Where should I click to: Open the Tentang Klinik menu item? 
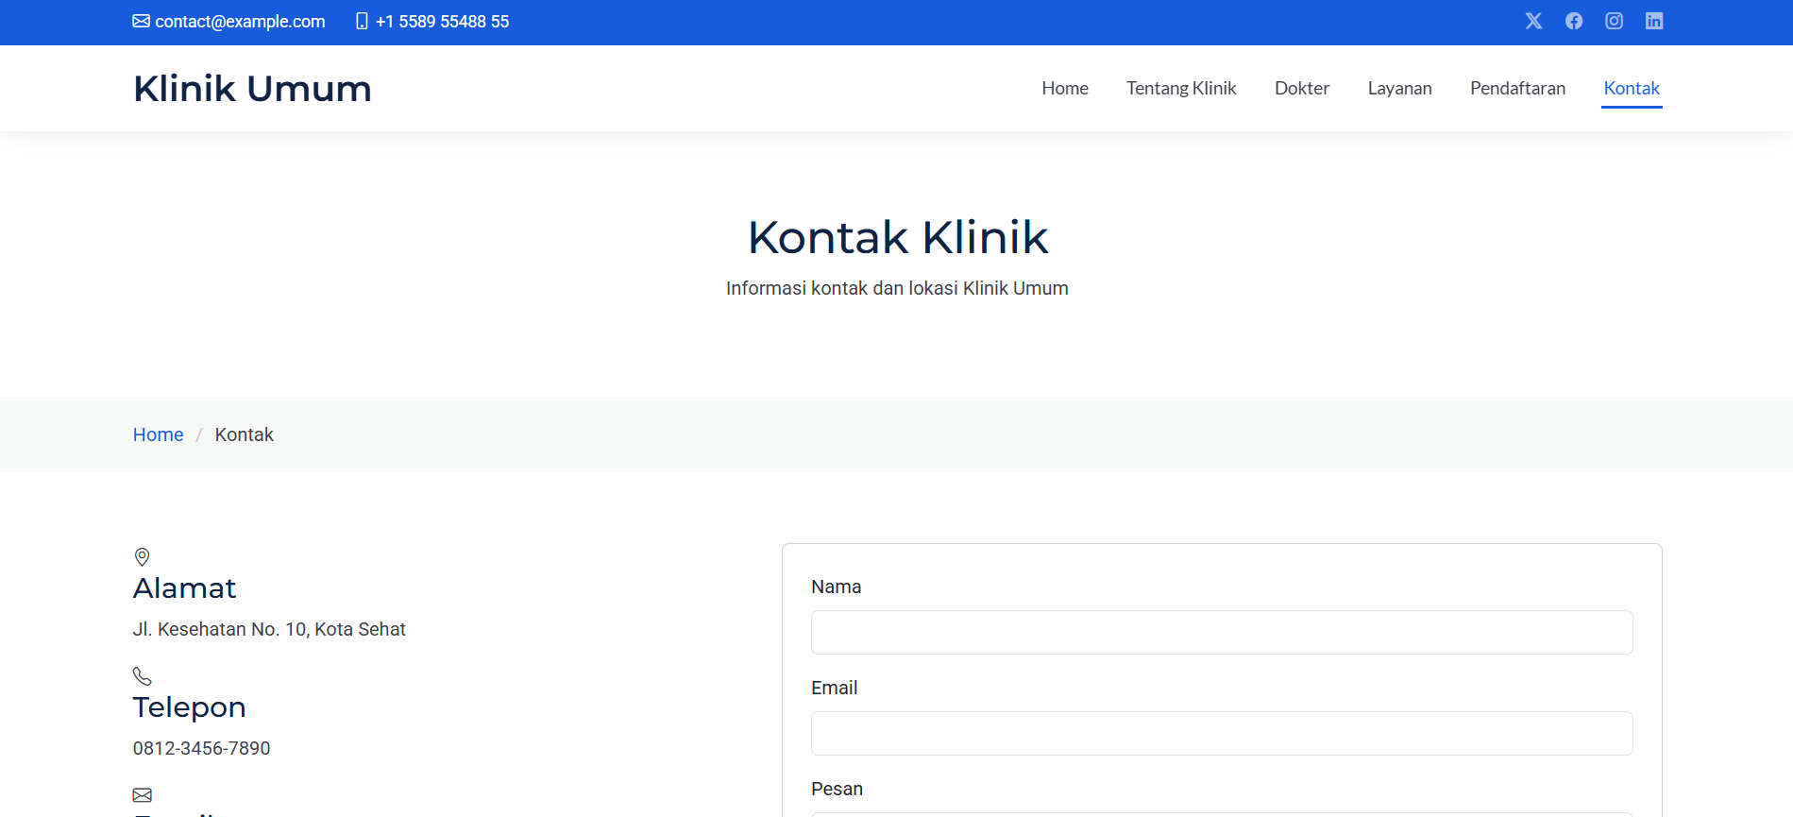[x=1180, y=88]
